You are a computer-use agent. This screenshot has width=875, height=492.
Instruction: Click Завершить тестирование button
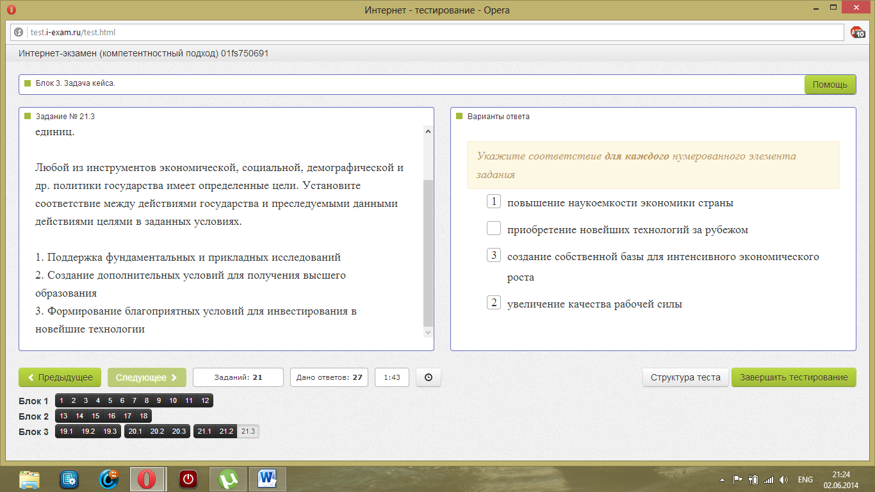794,378
